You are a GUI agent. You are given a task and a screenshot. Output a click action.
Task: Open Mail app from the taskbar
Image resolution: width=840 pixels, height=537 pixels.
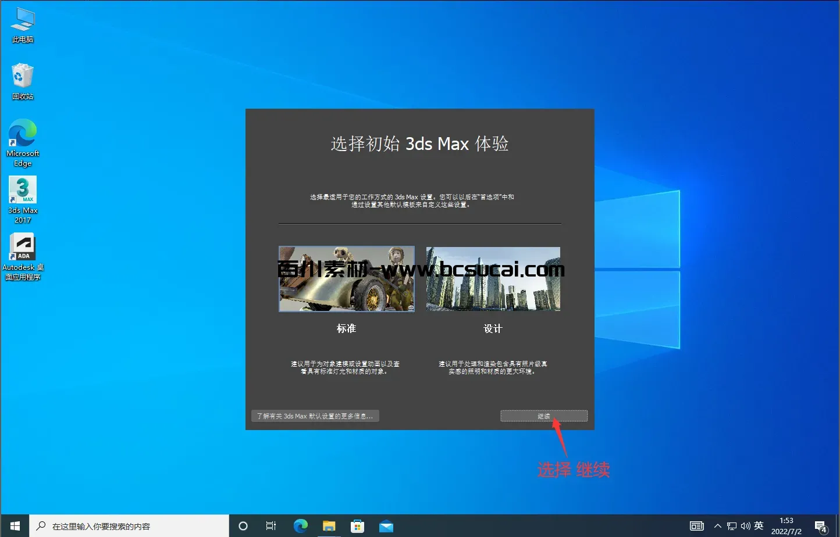coord(386,526)
